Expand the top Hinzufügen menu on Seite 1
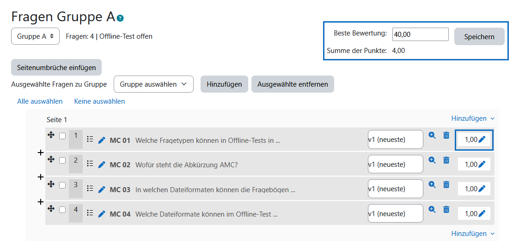 click(473, 118)
